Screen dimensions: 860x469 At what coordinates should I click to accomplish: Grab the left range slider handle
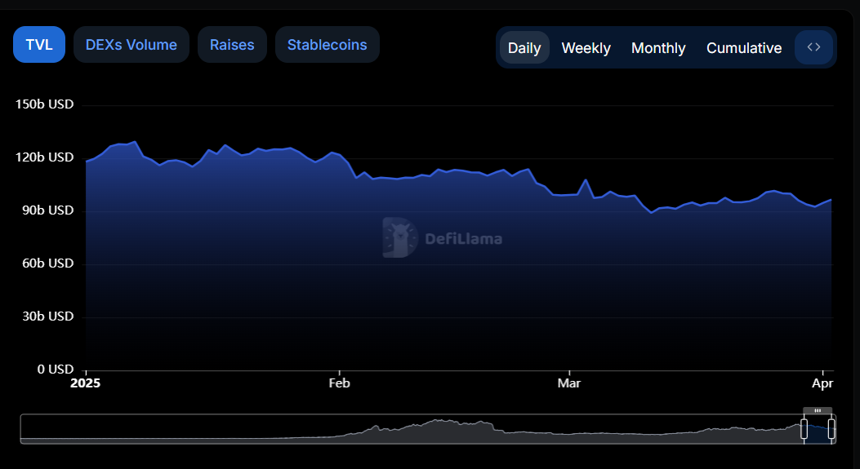pyautogui.click(x=804, y=428)
